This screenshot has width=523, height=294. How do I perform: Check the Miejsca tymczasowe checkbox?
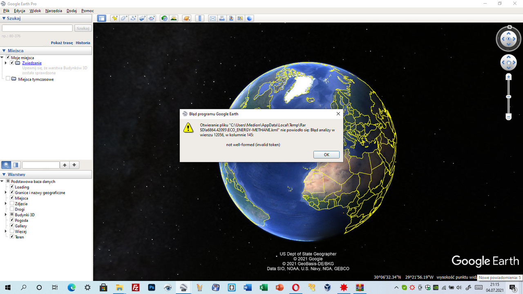(x=8, y=78)
